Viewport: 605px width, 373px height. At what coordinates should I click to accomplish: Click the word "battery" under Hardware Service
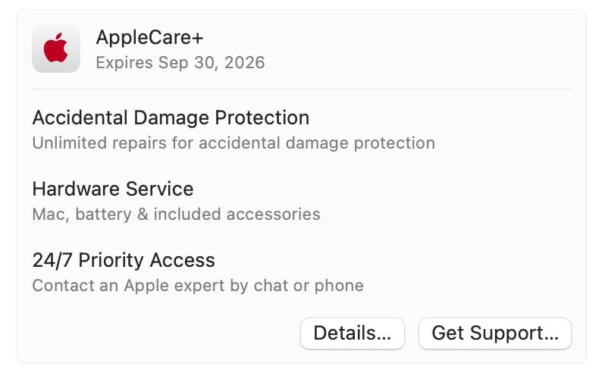[x=102, y=214]
